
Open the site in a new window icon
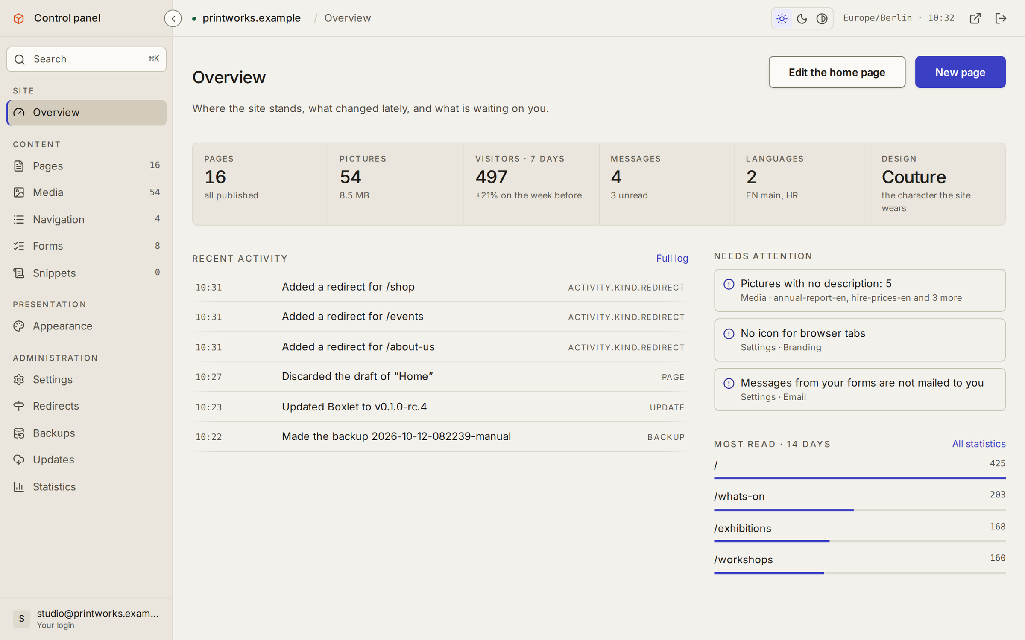coord(975,18)
